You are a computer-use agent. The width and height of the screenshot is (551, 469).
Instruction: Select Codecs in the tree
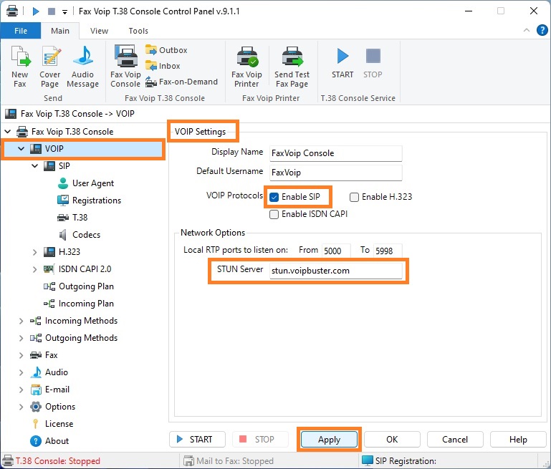[79, 235]
